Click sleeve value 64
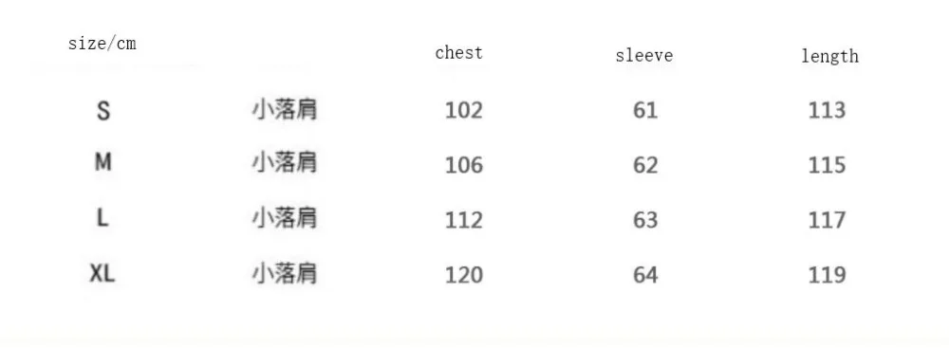The image size is (949, 348). 645,275
